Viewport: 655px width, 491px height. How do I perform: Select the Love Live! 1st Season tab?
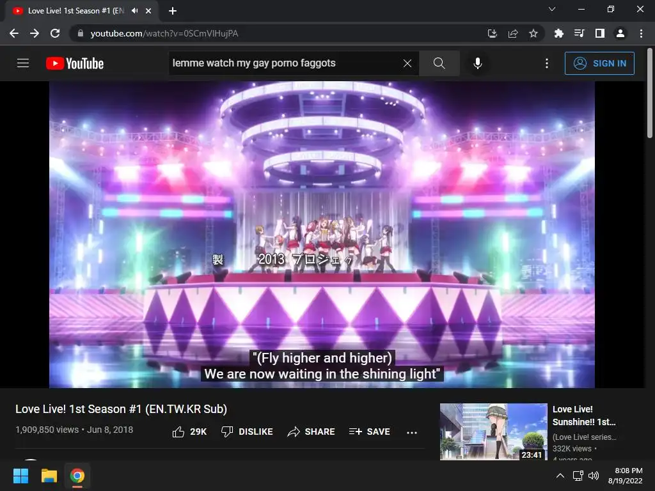point(77,11)
